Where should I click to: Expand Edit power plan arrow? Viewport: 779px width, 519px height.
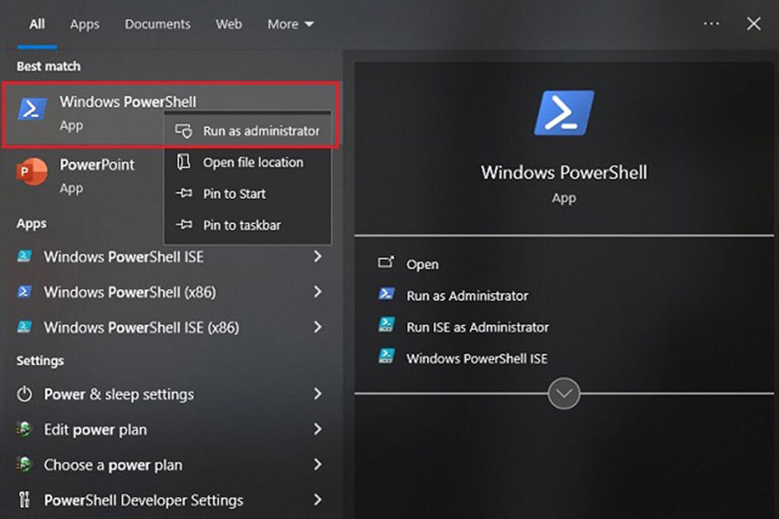coord(318,429)
